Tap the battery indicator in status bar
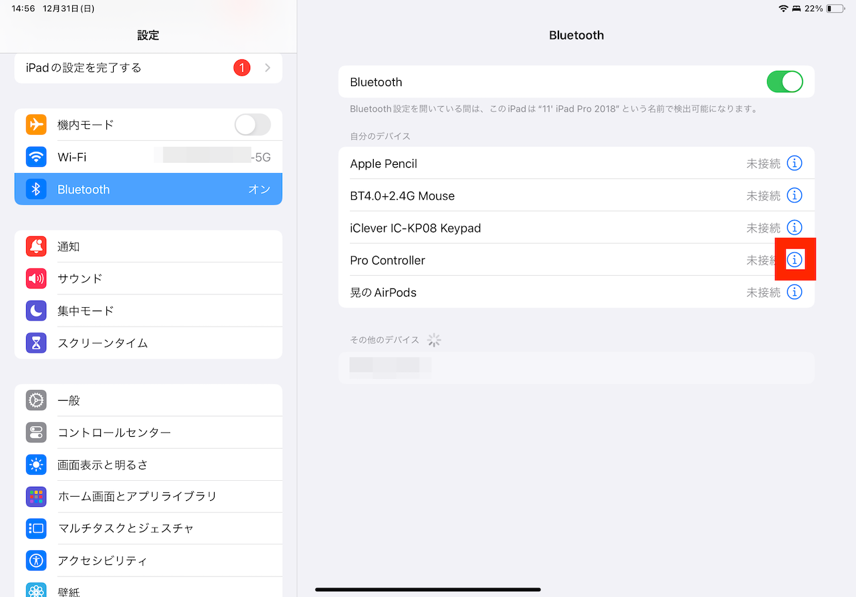The image size is (856, 597). point(835,9)
